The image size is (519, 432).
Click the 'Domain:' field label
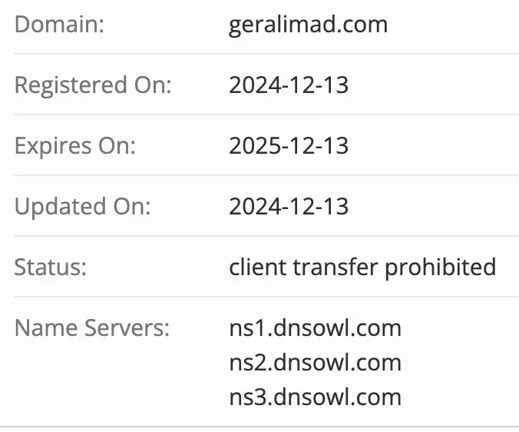point(59,25)
